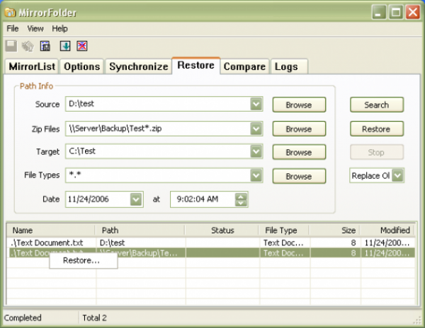
Task: Click the MirrorFolder title bar app icon
Action: pyautogui.click(x=11, y=13)
